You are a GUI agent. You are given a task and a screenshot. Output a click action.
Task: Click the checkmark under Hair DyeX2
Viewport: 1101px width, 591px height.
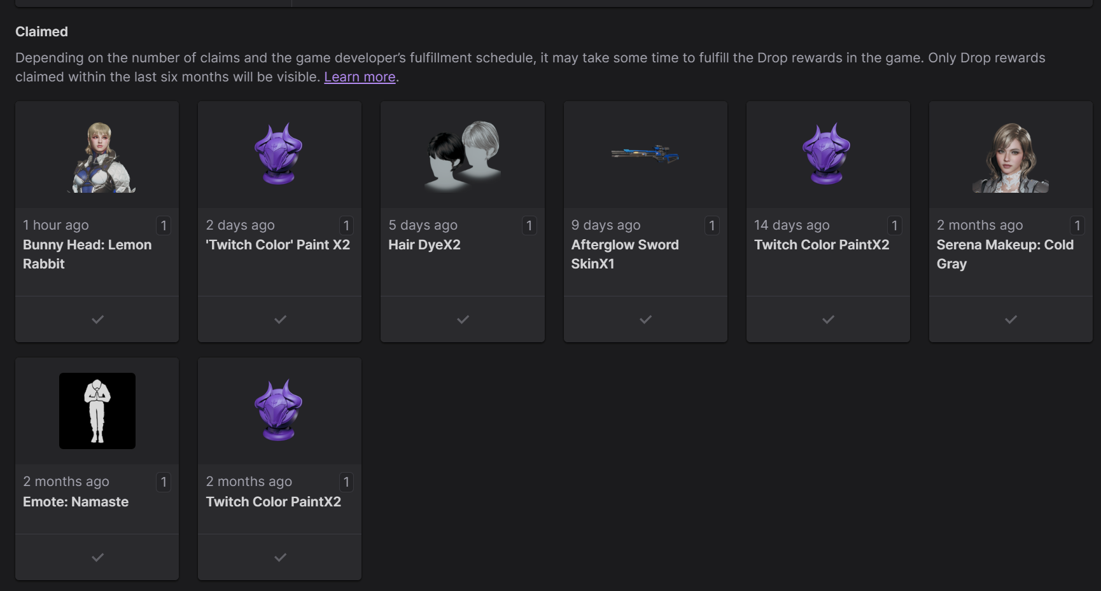point(463,319)
